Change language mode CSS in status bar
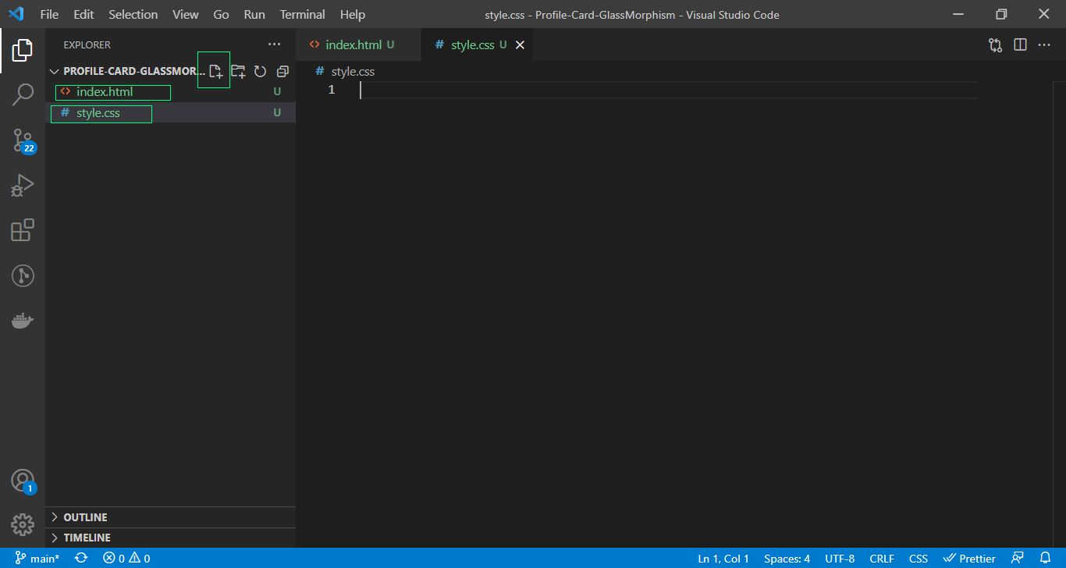The image size is (1066, 568). (919, 558)
